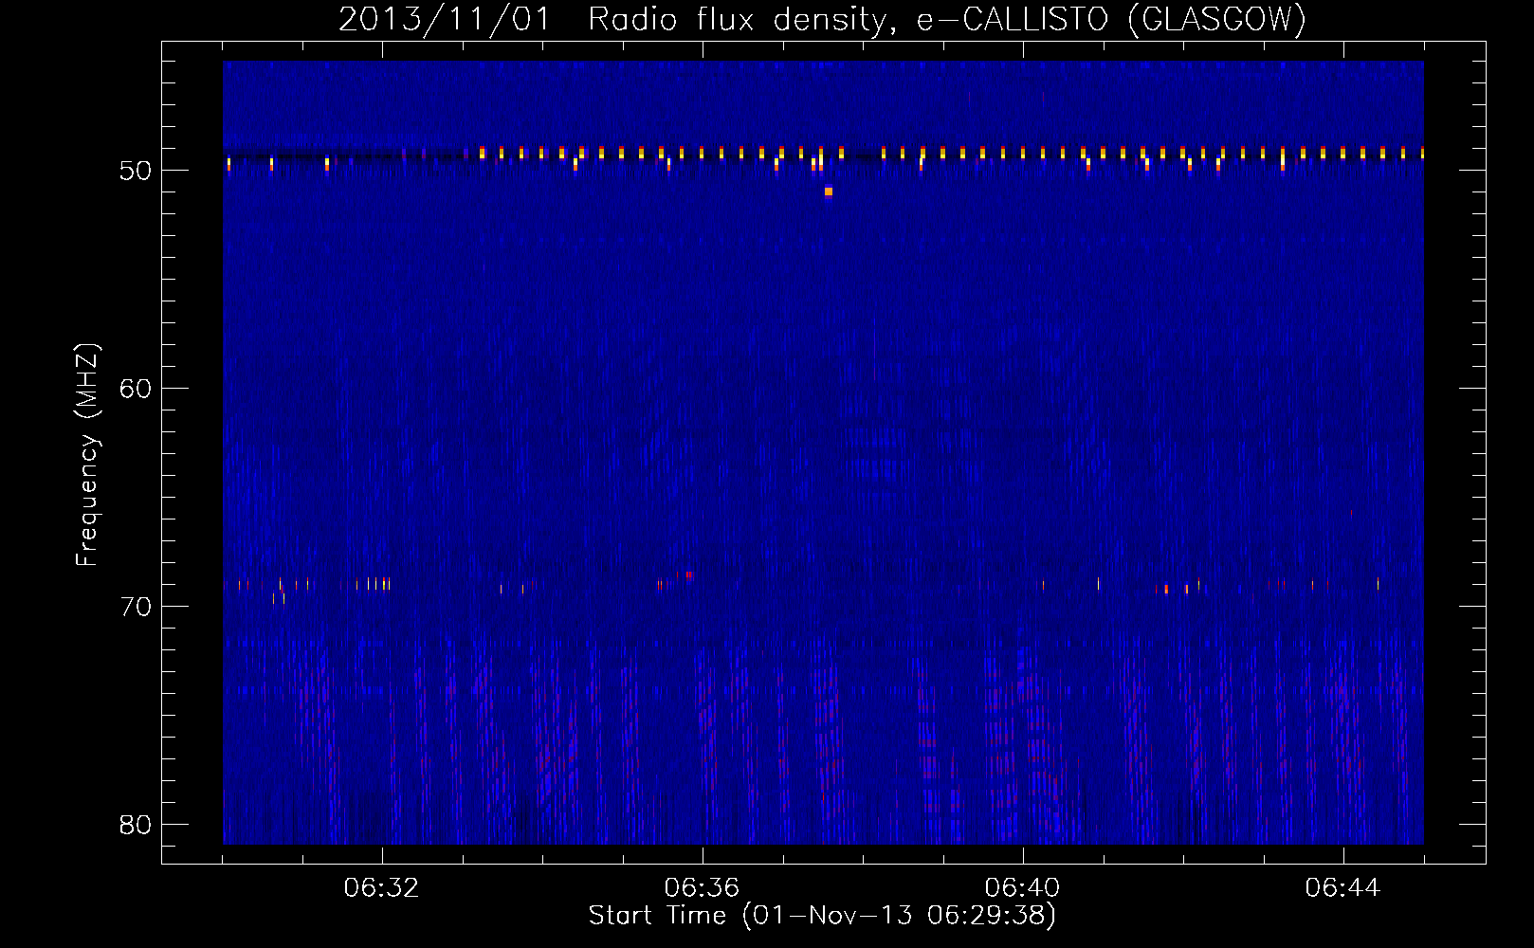
Task: Click the plot title '2013/11/01 Radio flux density, e-CALLISTO (GLASGOW)'
Action: point(822,19)
